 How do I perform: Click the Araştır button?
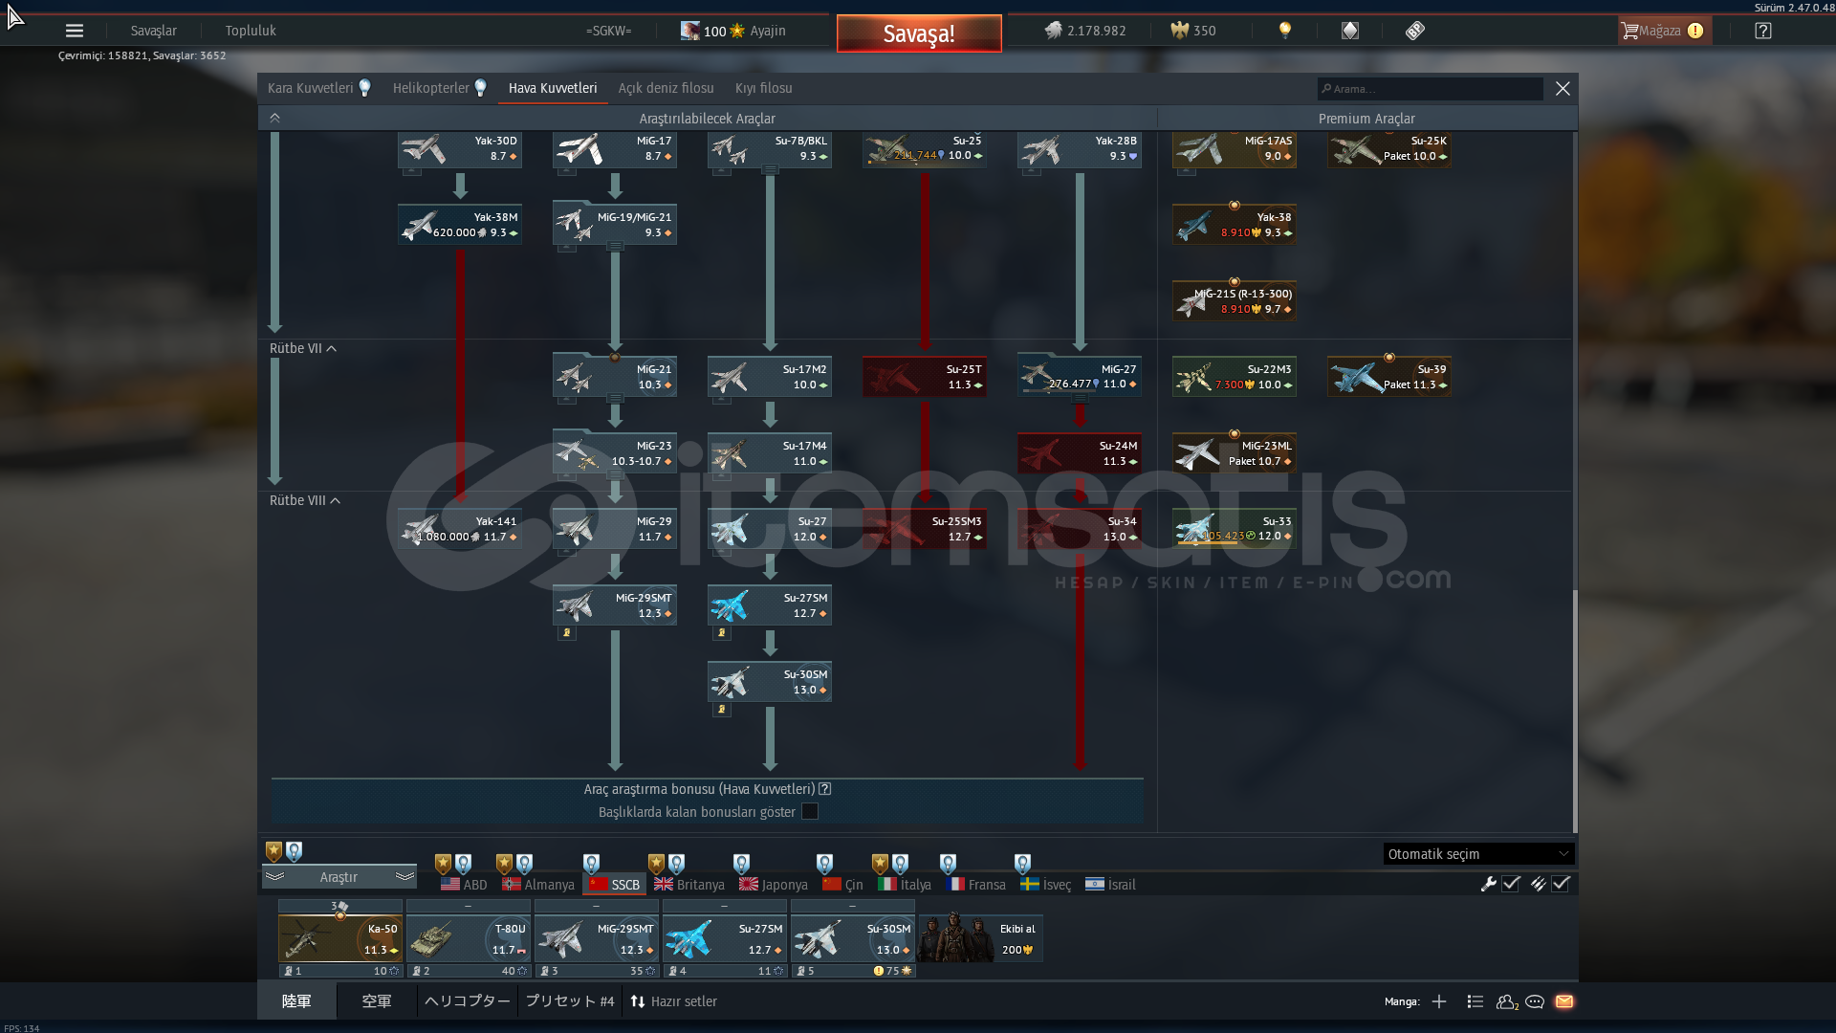(x=339, y=877)
